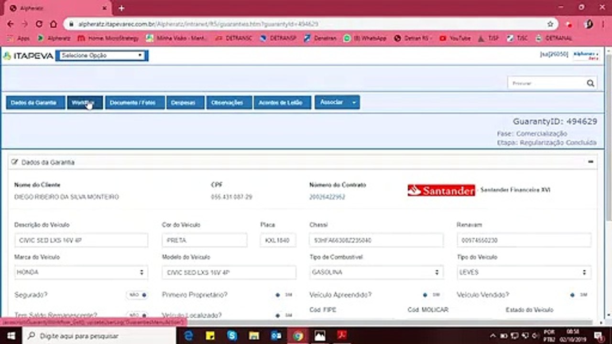
Task: Open the browser home page
Action: [x=54, y=24]
